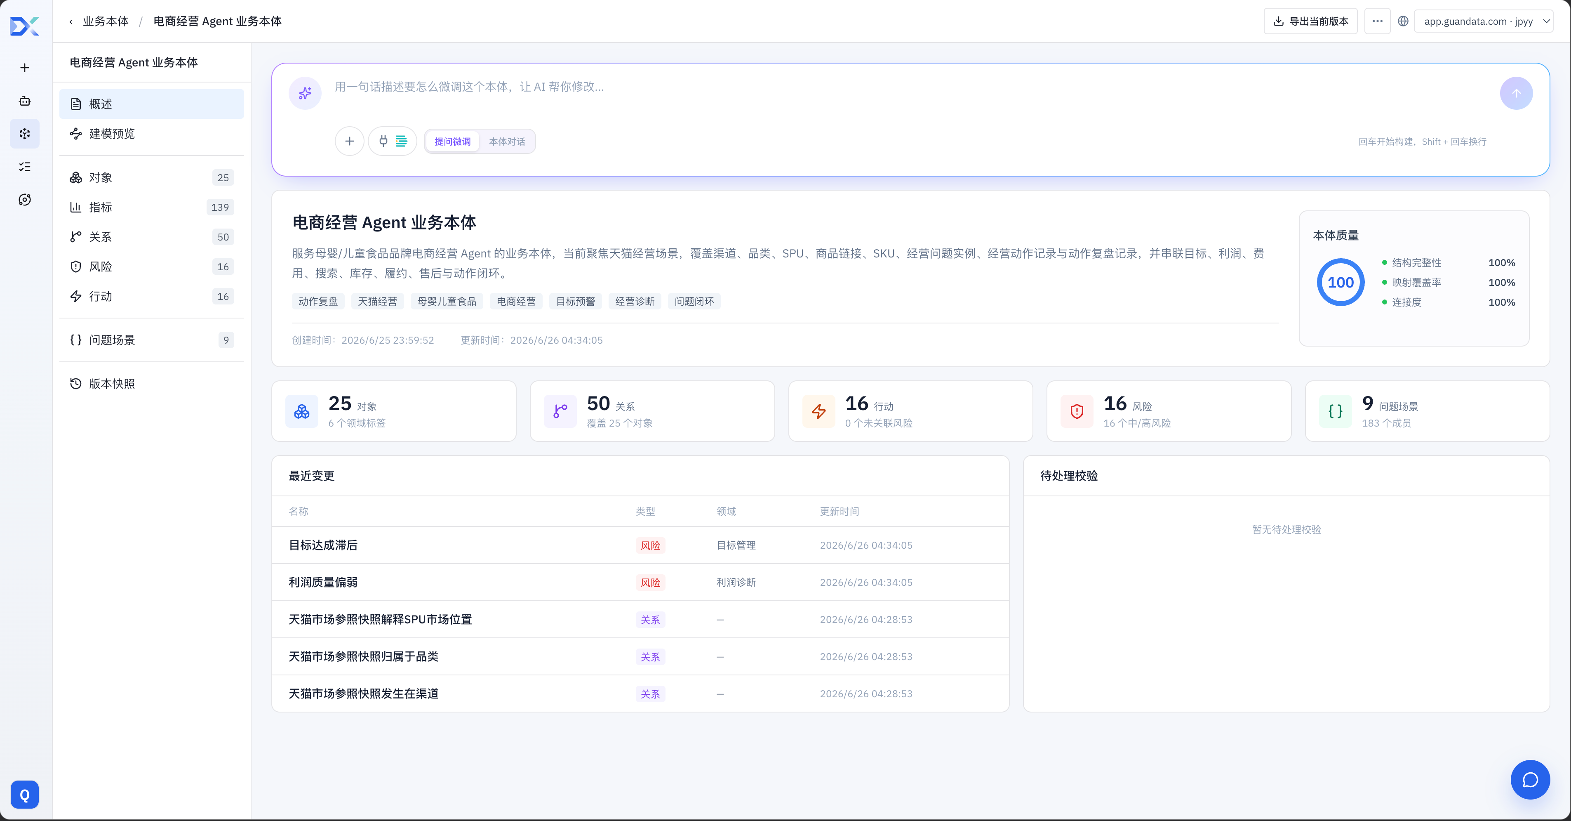The height and width of the screenshot is (821, 1571).
Task: Open 天猫市场参照快照发生在渠道 row
Action: pyautogui.click(x=640, y=694)
